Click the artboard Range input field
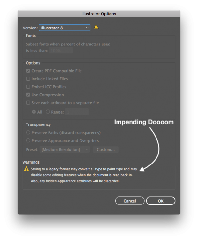Image resolution: width=198 pixels, height=240 pixels. click(x=77, y=112)
